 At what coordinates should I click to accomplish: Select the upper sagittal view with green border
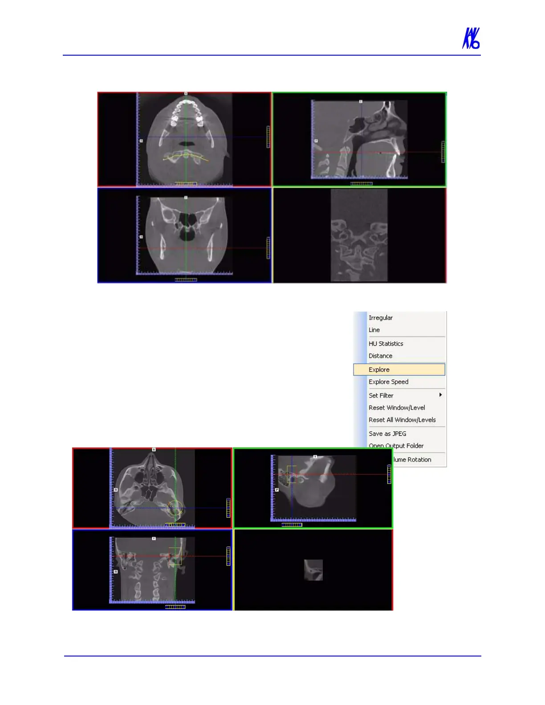[x=359, y=139]
